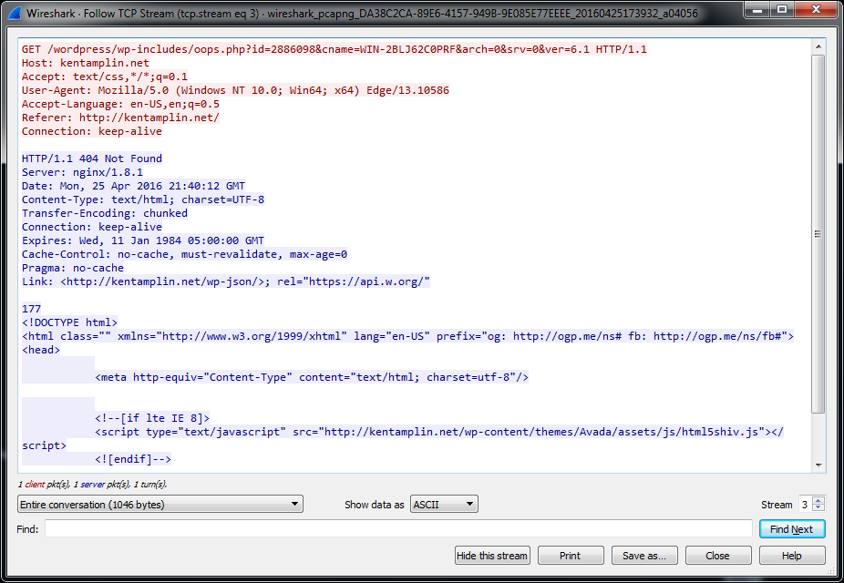Open Help for this dialog
This screenshot has width=844, height=583.
tap(791, 556)
